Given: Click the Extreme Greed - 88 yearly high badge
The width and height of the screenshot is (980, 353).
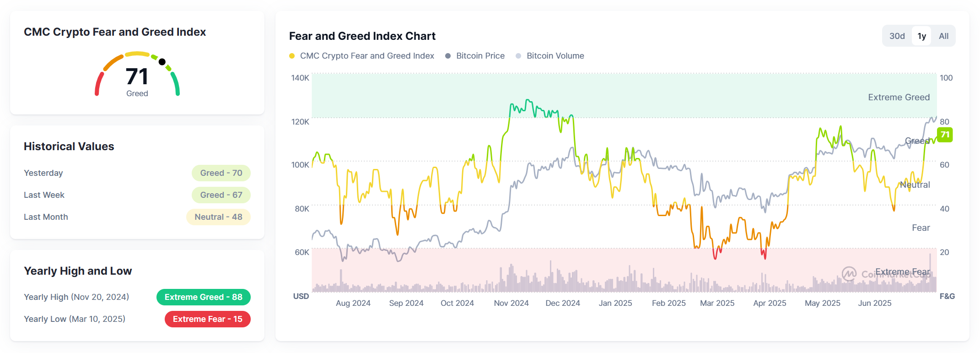Looking at the screenshot, I should [x=203, y=297].
